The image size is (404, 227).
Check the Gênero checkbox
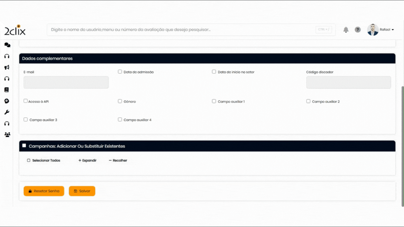coord(120,101)
